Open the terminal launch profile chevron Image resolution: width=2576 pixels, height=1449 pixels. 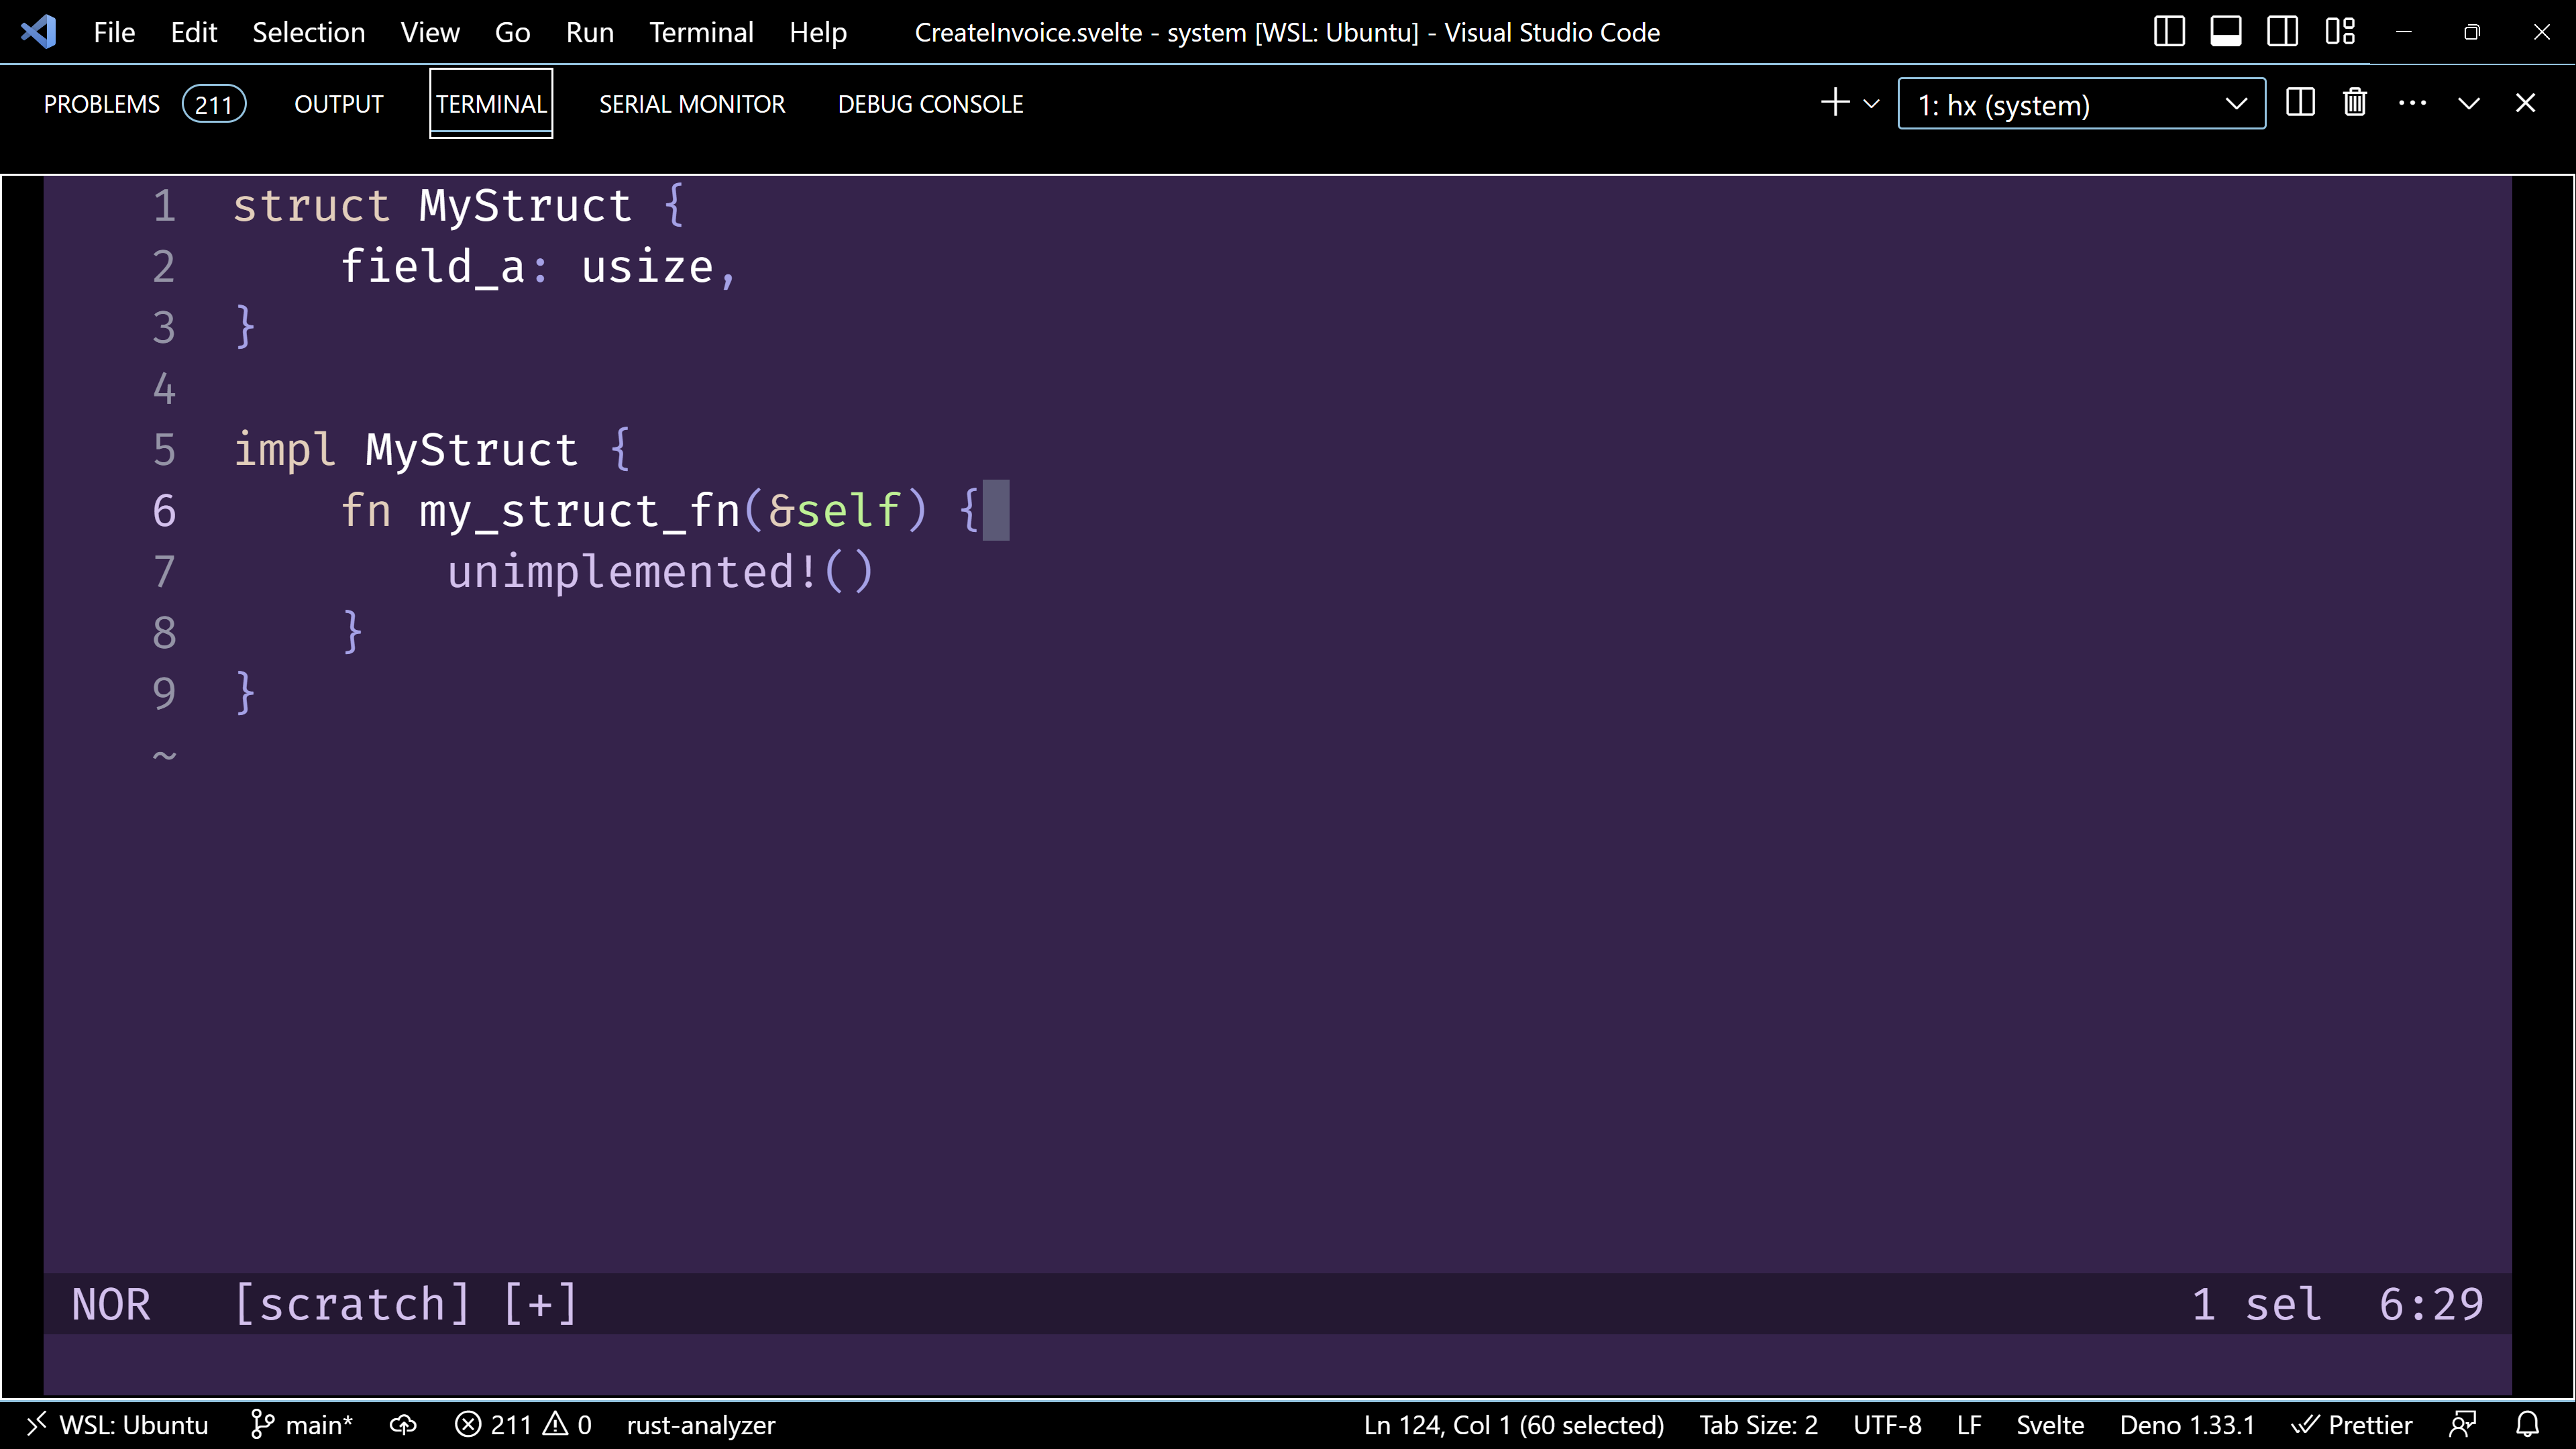1871,103
